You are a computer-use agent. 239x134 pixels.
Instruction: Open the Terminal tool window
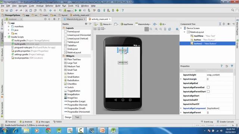(10, 122)
